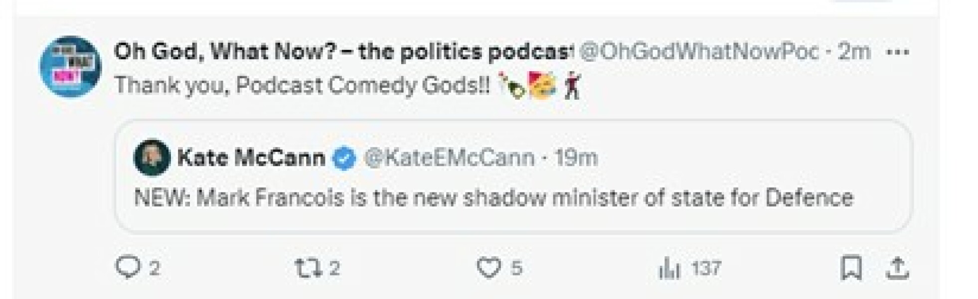Viewport: 978px width, 299px height.
Task: Click Kate McCann's blue verified badge
Action: [344, 158]
